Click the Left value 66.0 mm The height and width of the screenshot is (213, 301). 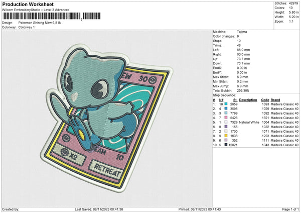243,50
